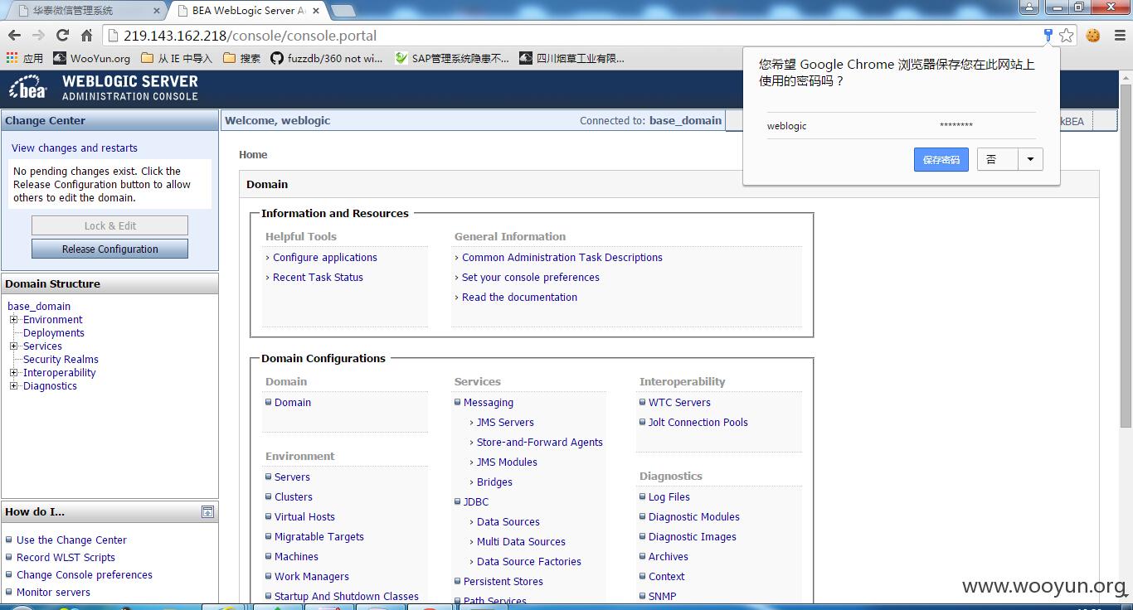Click the Release Configuration button

[109, 249]
